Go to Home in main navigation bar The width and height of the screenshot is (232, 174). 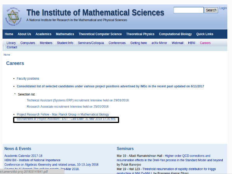[x=9, y=34]
